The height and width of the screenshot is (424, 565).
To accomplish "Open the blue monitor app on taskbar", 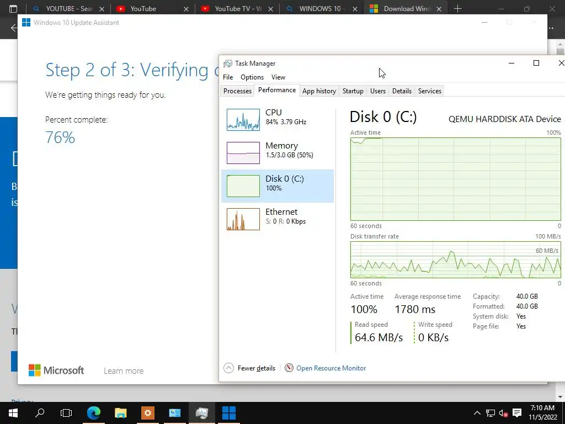I will [175, 413].
